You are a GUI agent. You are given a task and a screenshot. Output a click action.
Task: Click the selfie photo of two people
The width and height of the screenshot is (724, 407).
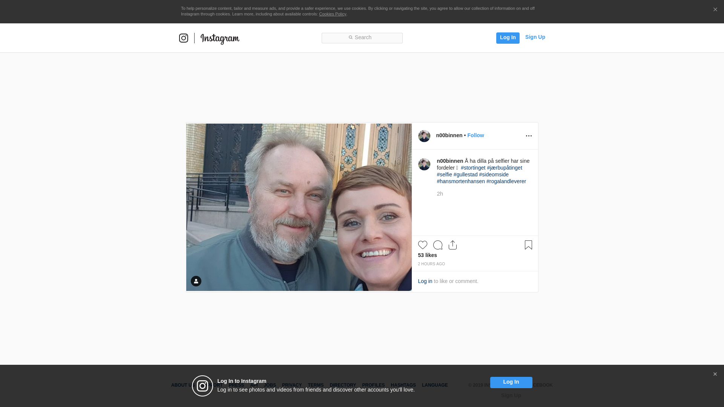coord(299,207)
